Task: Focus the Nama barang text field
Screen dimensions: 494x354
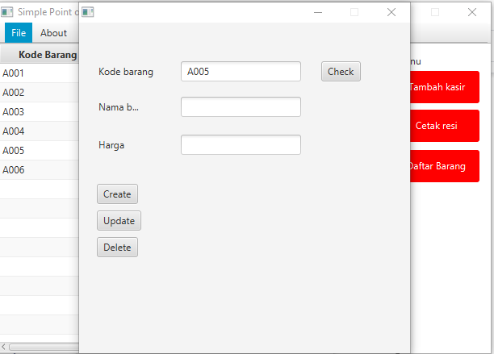Action: (241, 107)
